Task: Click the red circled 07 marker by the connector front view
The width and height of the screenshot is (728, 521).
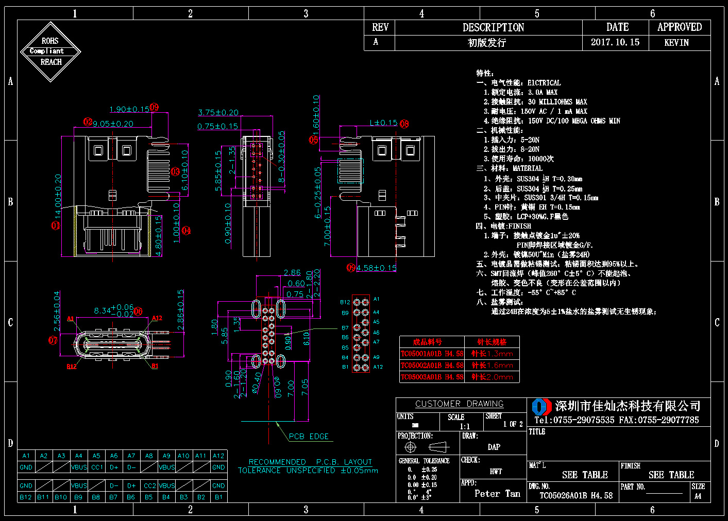Action: pyautogui.click(x=53, y=340)
